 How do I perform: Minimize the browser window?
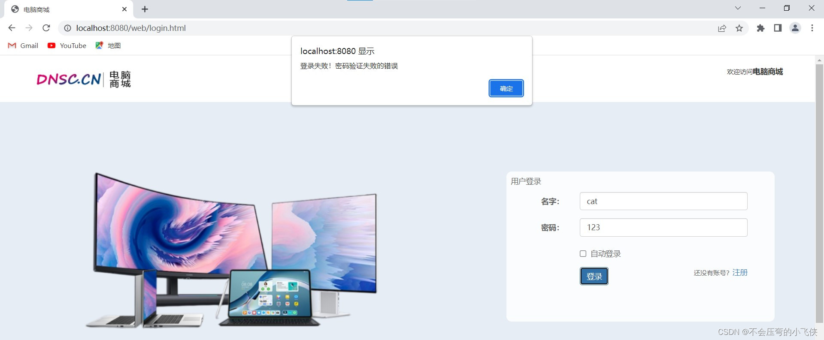click(762, 8)
